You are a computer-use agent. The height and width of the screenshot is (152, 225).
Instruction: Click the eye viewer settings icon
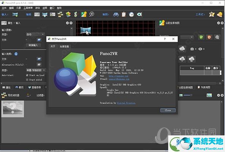pos(139,14)
